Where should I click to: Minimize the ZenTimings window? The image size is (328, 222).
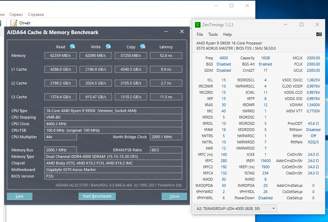[x=286, y=24]
